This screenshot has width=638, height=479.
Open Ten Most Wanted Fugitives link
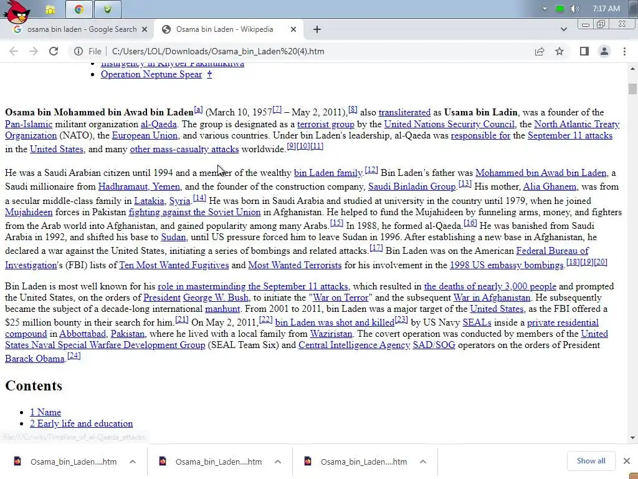pyautogui.click(x=174, y=265)
